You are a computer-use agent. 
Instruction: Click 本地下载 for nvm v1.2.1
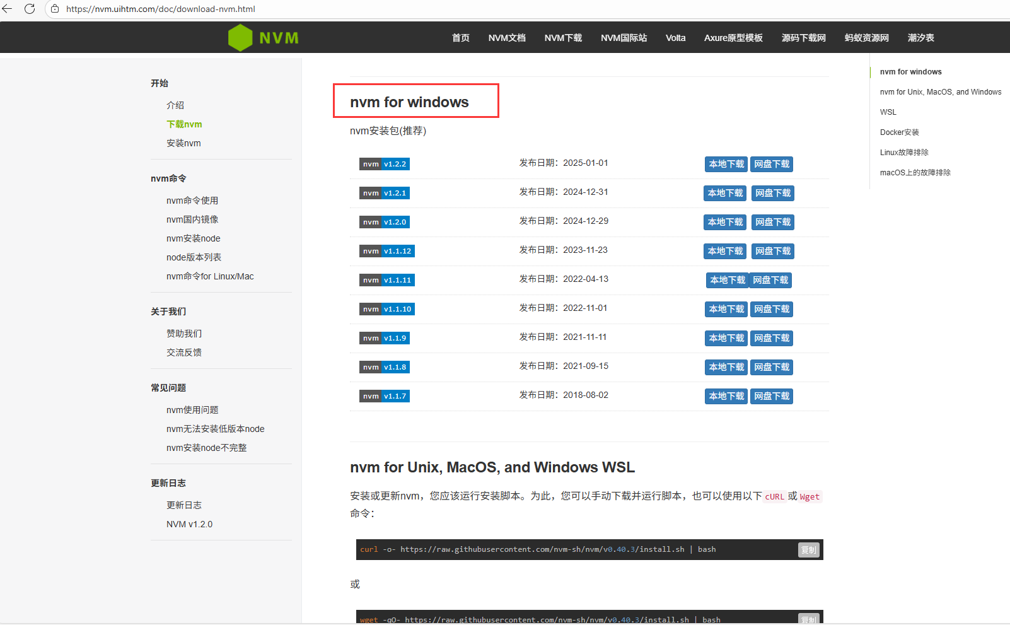(x=725, y=193)
